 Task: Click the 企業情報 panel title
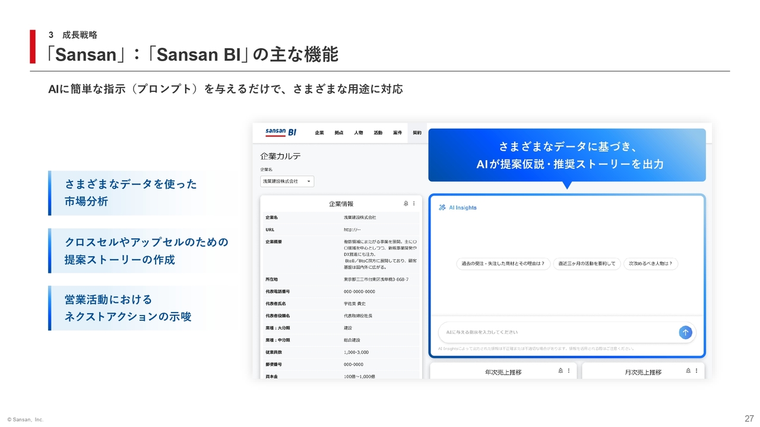(x=341, y=204)
